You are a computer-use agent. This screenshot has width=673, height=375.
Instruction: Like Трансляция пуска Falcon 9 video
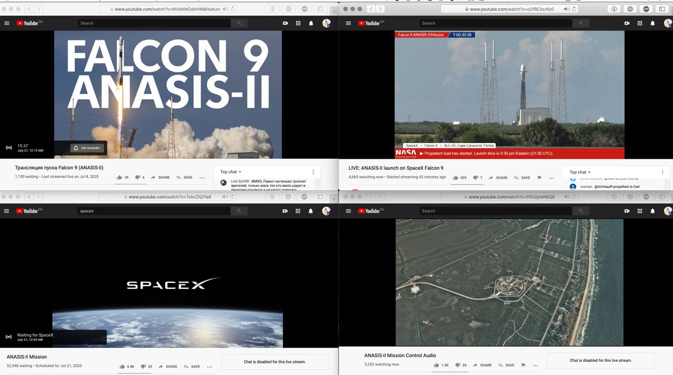point(123,177)
